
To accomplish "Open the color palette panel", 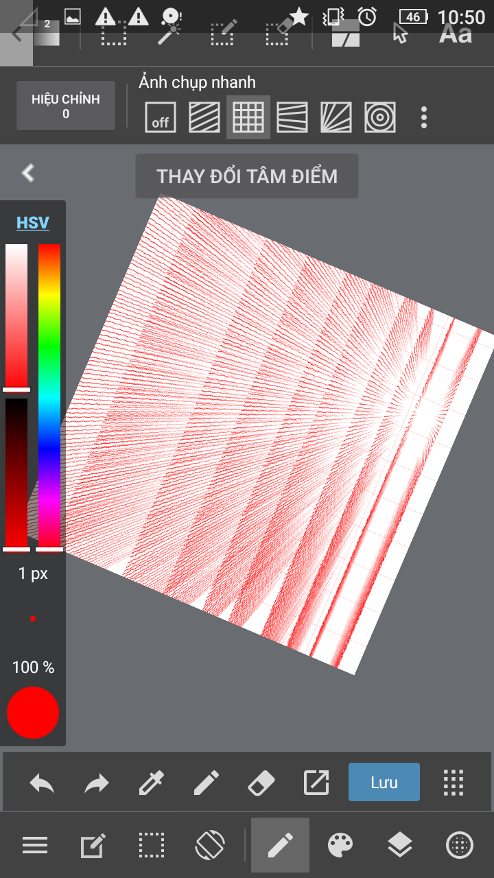I will 340,846.
